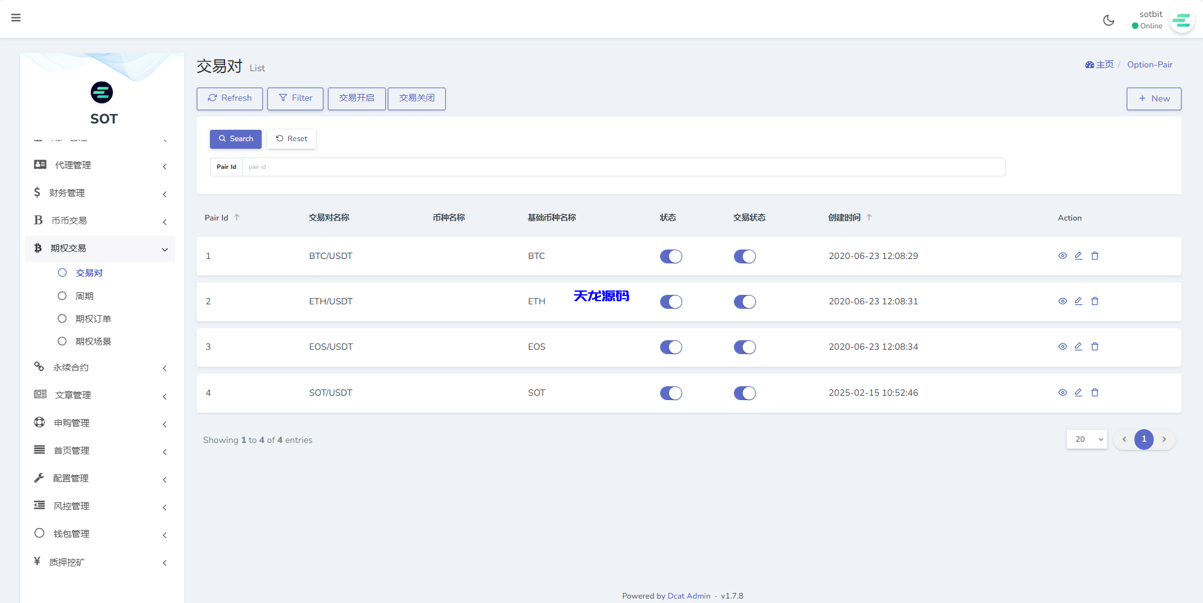Click the 代理管理 card icon
The image size is (1203, 603).
click(40, 164)
